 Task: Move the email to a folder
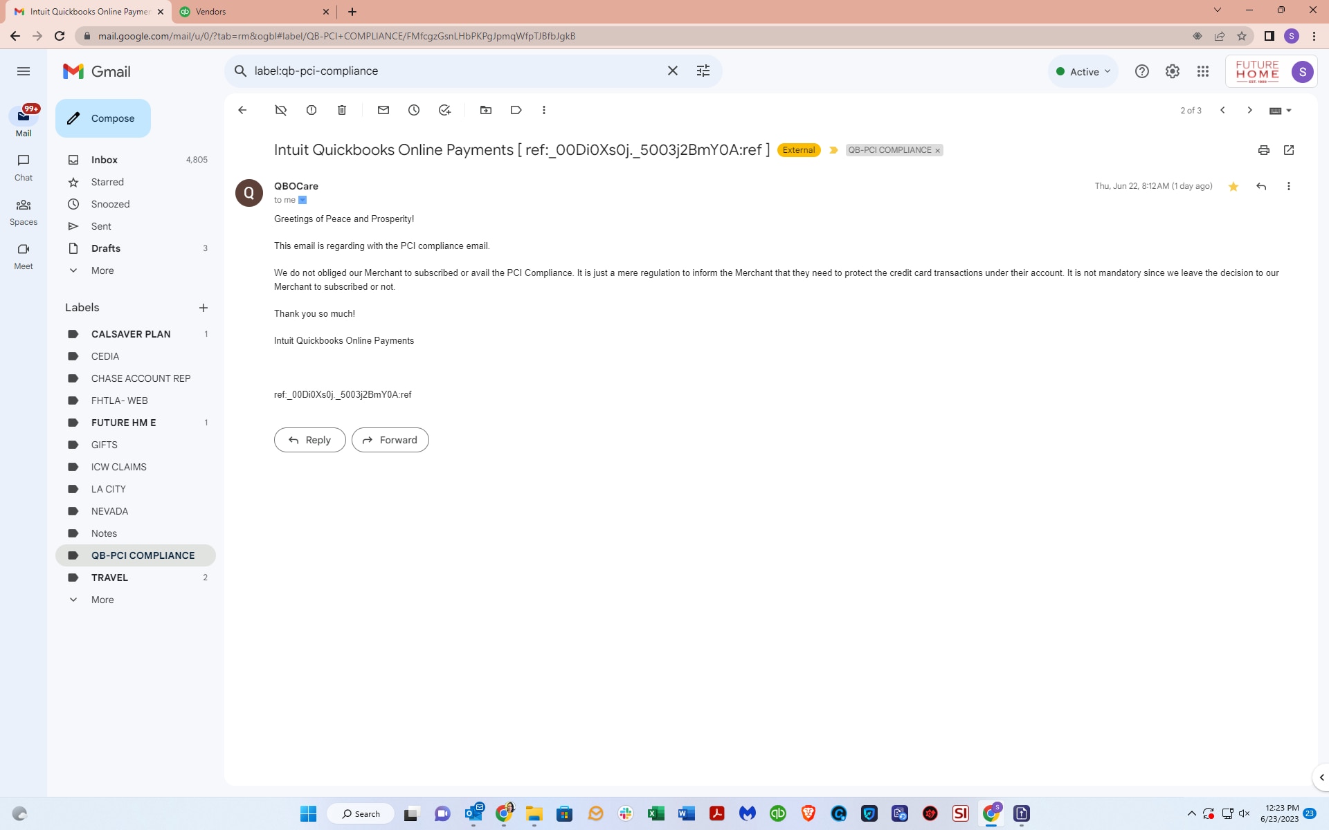click(x=486, y=110)
